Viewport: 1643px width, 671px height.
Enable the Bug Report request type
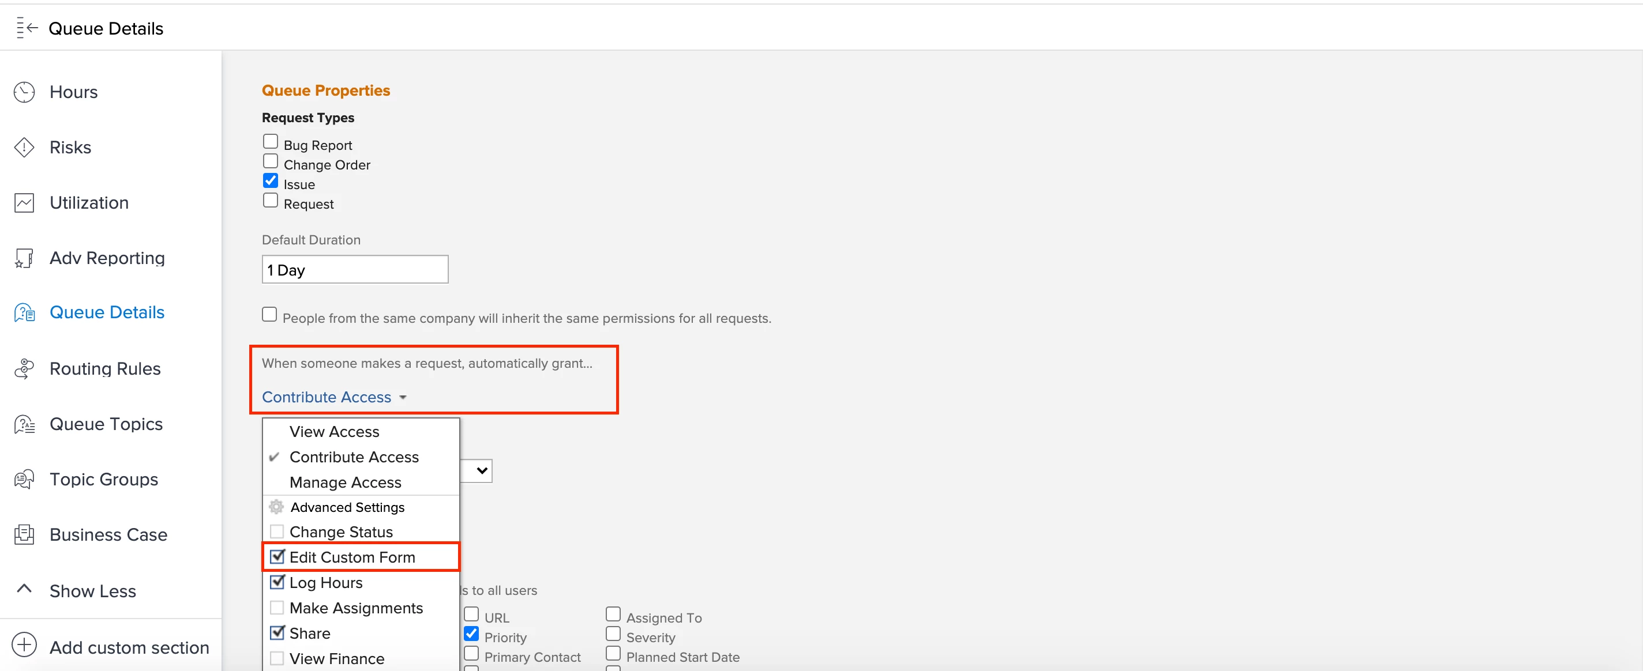tap(271, 141)
